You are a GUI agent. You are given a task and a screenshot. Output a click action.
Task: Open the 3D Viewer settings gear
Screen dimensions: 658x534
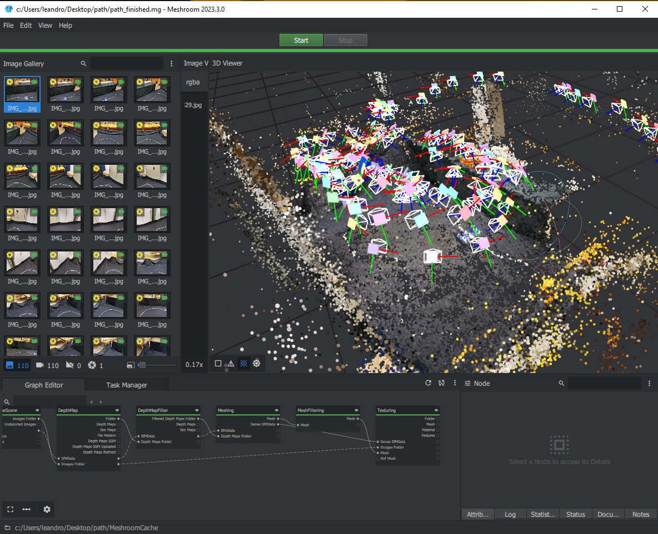click(256, 364)
